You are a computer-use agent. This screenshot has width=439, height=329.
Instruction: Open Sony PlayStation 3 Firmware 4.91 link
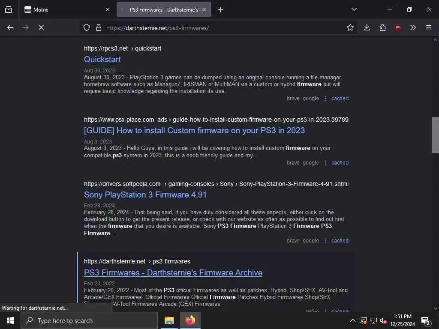tap(145, 195)
